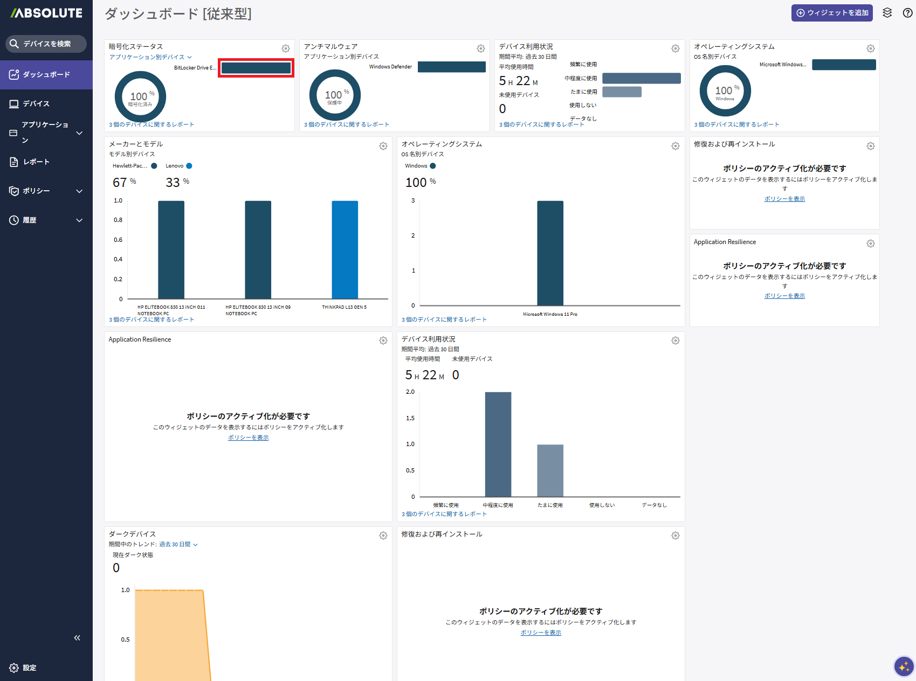
Task: Open settings gear on 暗号化ステータス widget
Action: coord(286,48)
